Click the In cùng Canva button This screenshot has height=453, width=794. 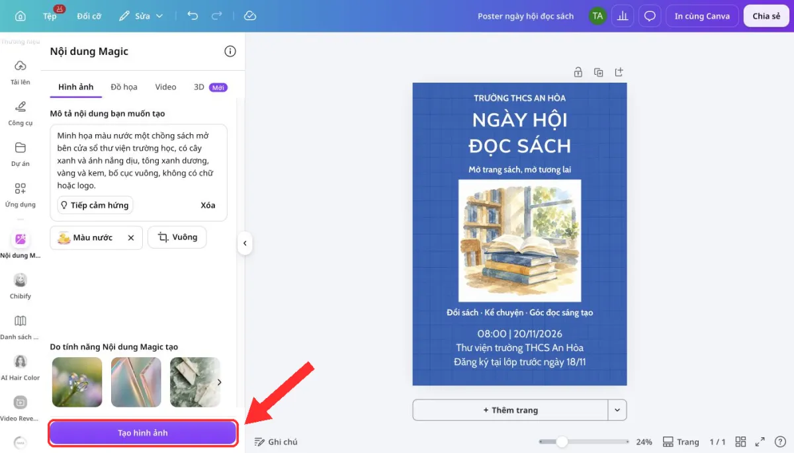coord(702,16)
